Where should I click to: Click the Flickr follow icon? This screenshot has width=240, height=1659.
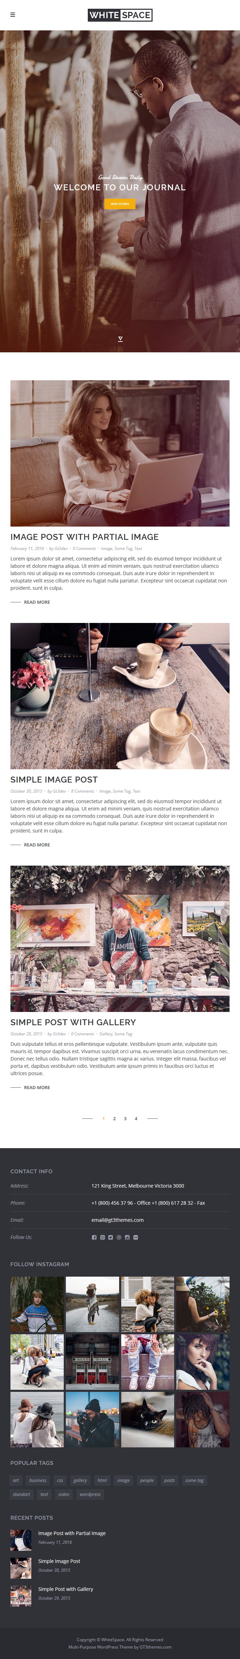pyautogui.click(x=136, y=1237)
